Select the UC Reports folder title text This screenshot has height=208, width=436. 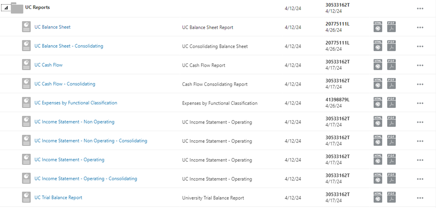(37, 7)
